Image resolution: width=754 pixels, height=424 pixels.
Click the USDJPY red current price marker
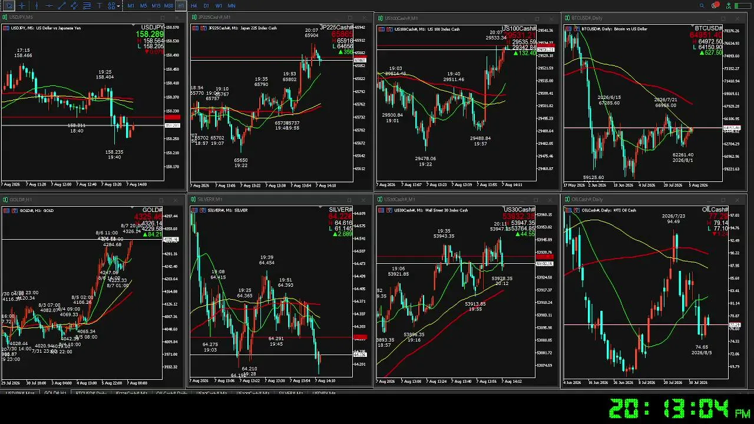point(172,117)
